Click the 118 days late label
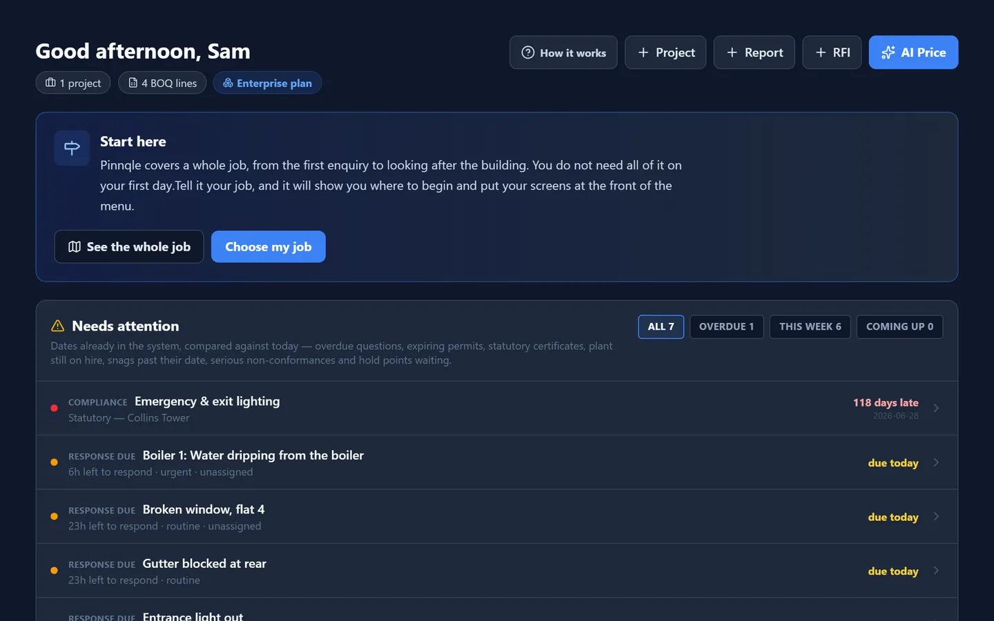Screen dimensions: 994x621 click(886, 402)
